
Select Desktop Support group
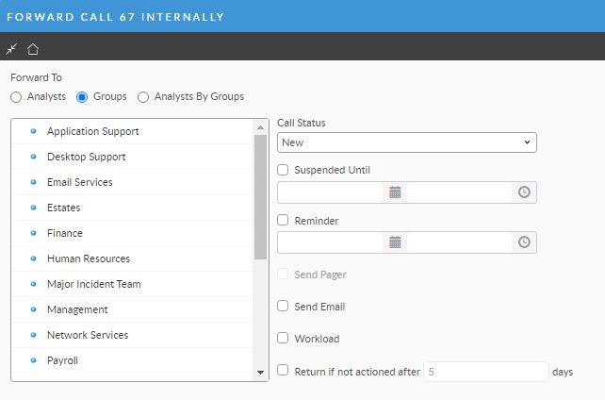(86, 157)
